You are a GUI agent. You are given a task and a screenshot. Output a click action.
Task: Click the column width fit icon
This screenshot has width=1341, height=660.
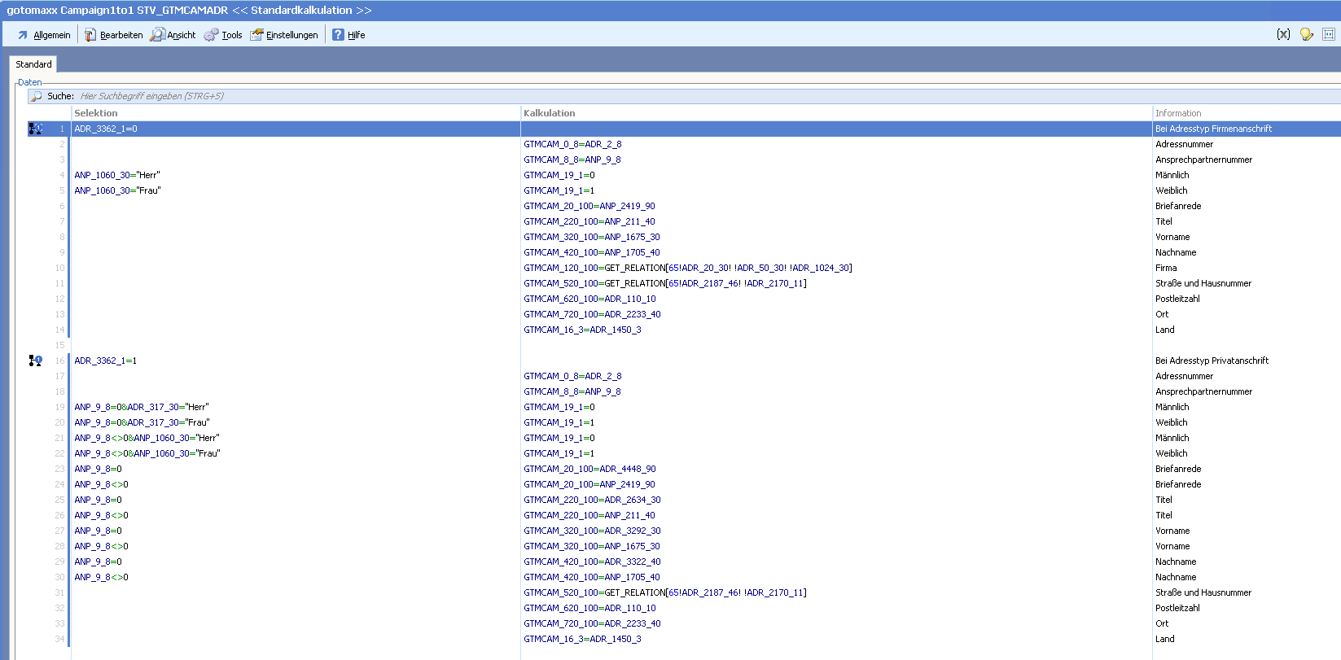(1329, 34)
